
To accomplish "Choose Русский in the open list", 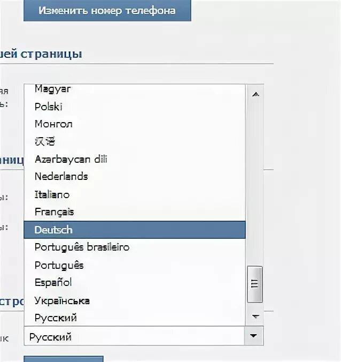I will coord(135,318).
